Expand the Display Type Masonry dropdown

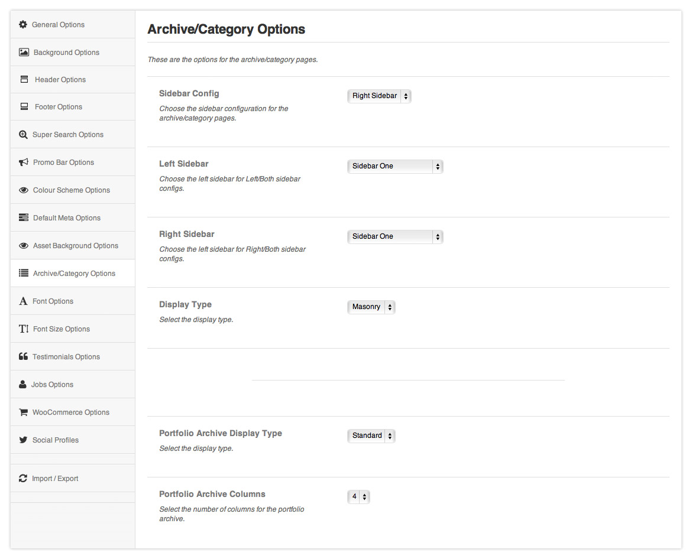[371, 307]
